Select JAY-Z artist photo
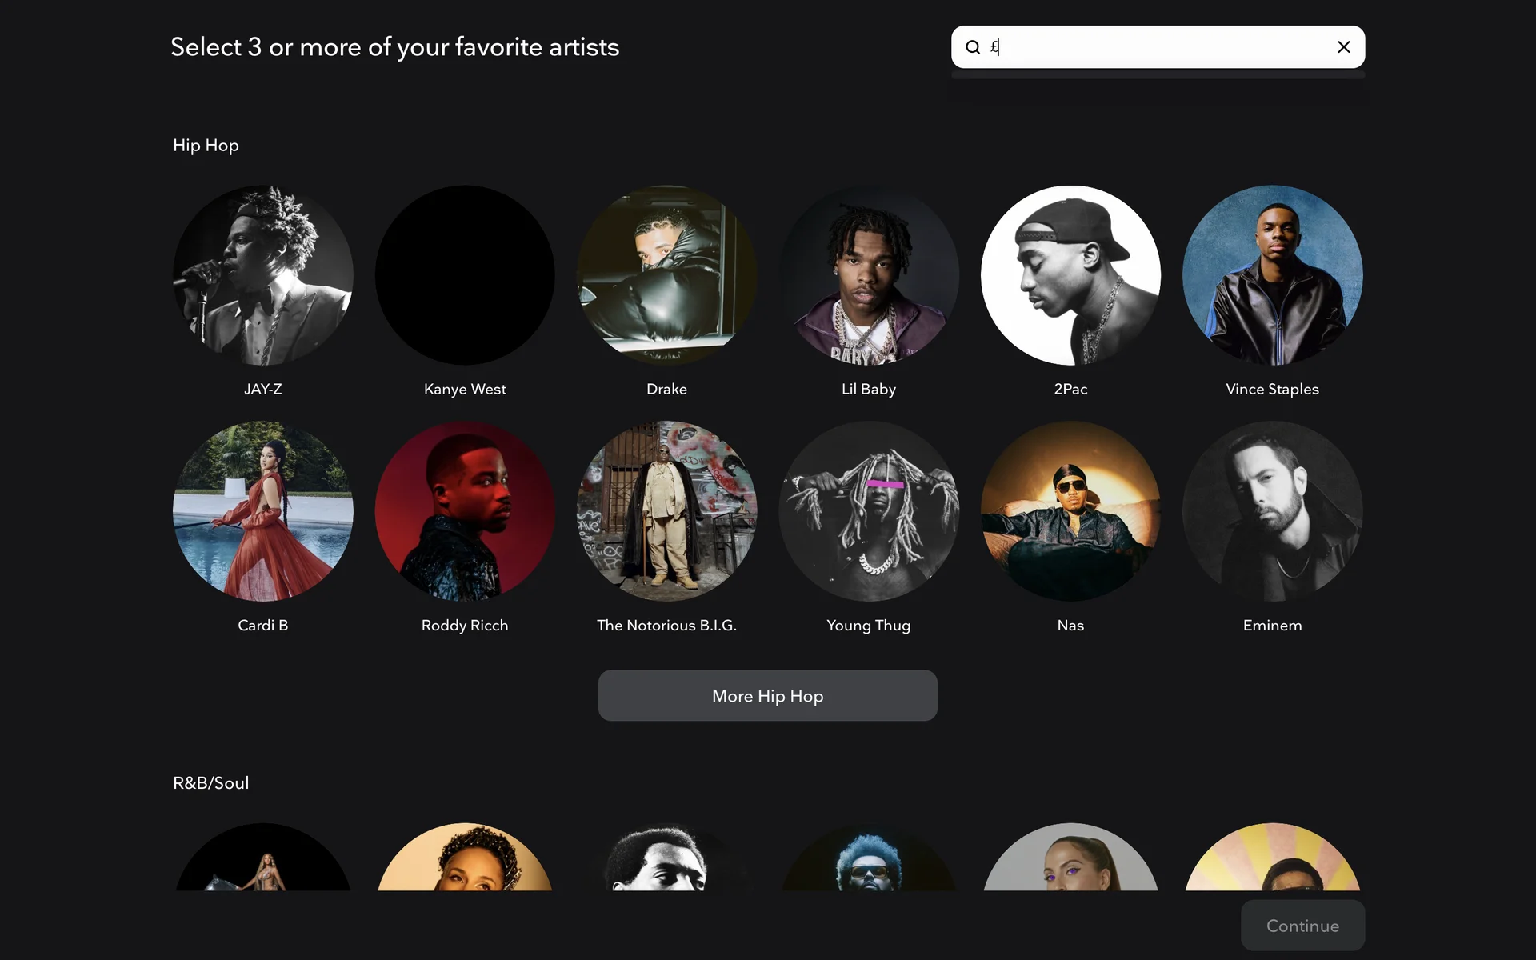 263,275
